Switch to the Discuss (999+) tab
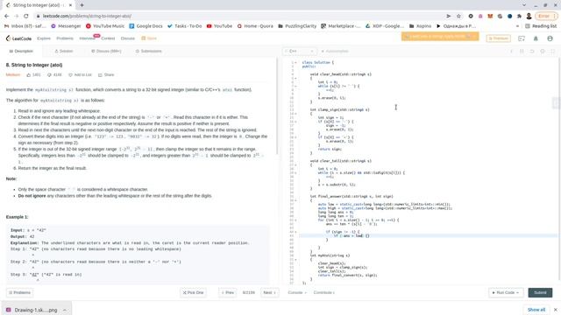Image resolution: width=561 pixels, height=315 pixels. [x=106, y=51]
